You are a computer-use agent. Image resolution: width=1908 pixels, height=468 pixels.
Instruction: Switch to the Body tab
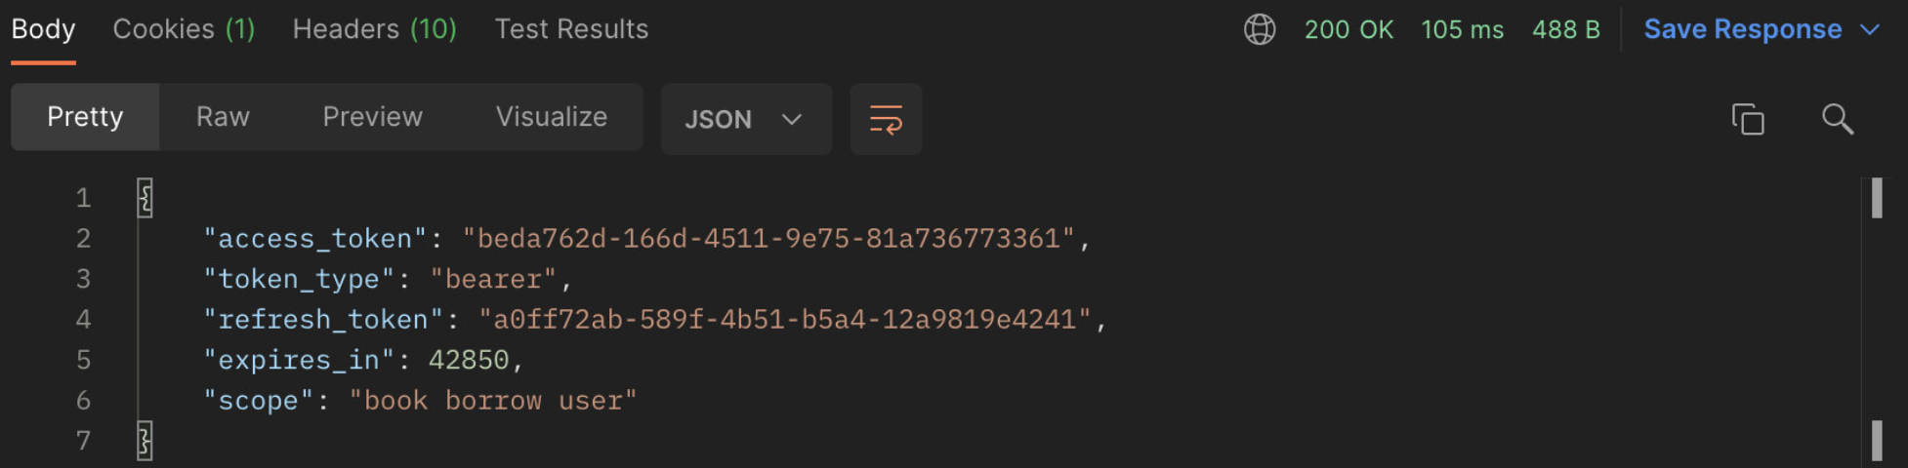point(43,29)
